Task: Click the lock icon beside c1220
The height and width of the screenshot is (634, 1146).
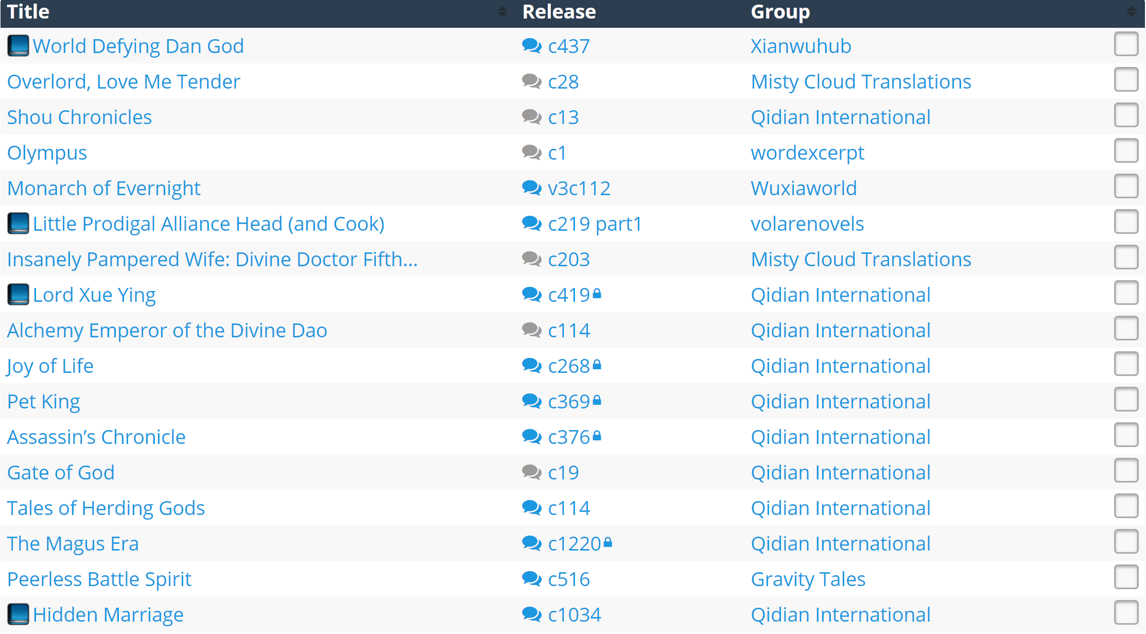Action: click(x=608, y=542)
